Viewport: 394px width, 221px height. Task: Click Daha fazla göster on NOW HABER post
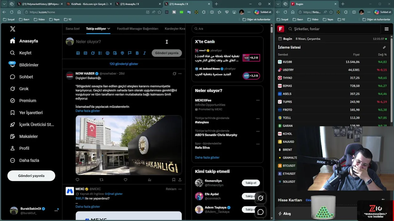[88, 111]
